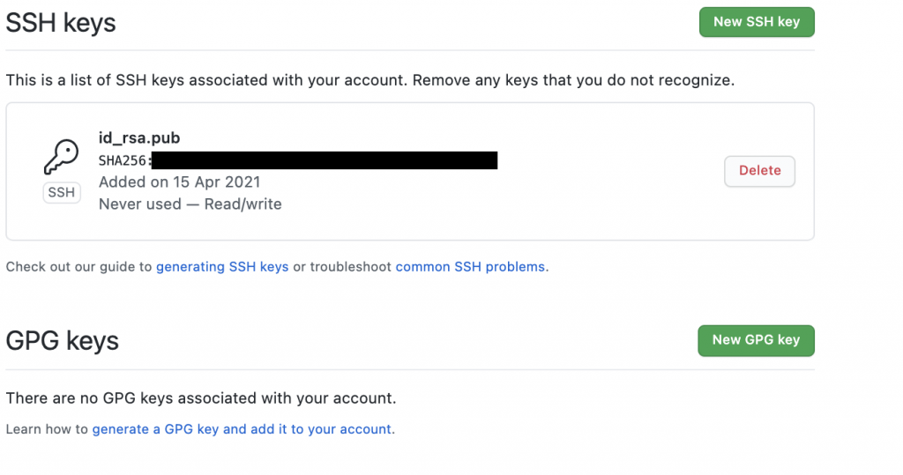The height and width of the screenshot is (475, 903).
Task: Click the Never used — Read/write status
Action: (x=190, y=204)
